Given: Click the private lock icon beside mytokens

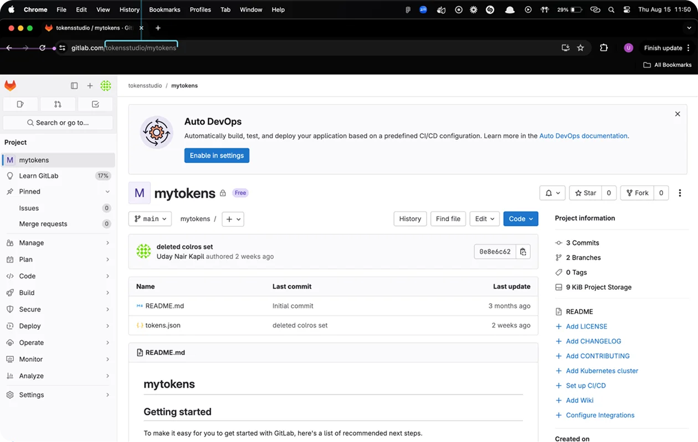Looking at the screenshot, I should click(223, 193).
